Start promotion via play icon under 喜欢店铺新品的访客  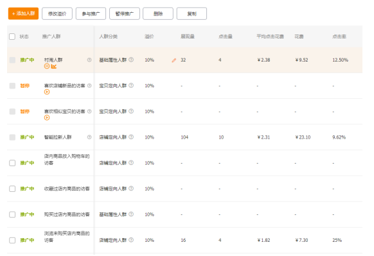(47, 92)
